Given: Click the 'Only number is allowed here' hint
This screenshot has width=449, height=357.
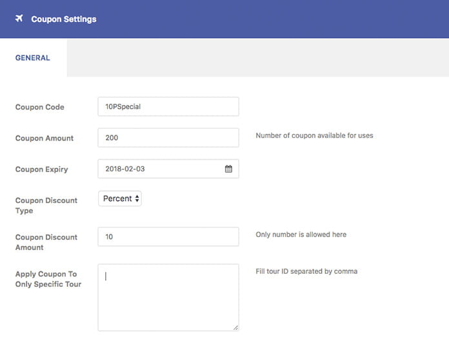Looking at the screenshot, I should [x=301, y=235].
